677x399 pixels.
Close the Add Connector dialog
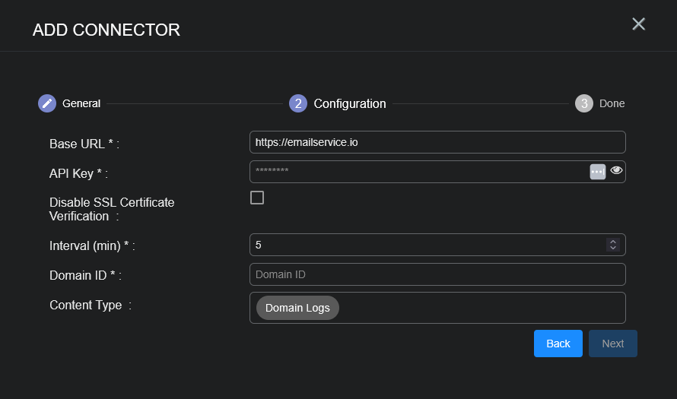pos(638,24)
